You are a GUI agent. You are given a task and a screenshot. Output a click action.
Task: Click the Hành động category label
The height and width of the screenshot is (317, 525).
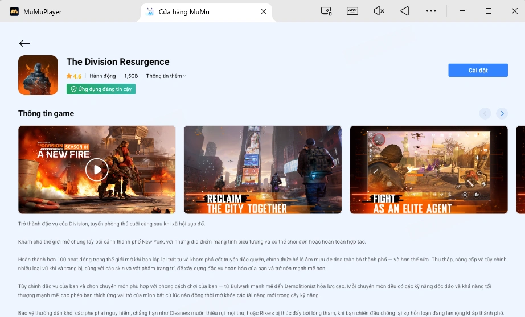click(x=102, y=76)
